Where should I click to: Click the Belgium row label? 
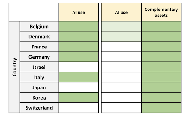point(39,26)
